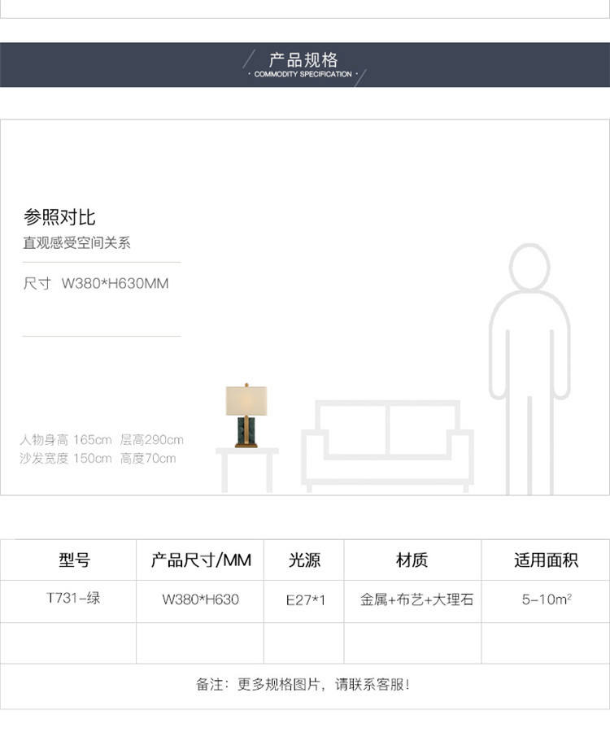610x732 pixels.
Task: Click the 光源 column header
Action: coord(305,560)
